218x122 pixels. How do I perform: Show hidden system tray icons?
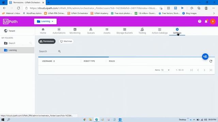[194, 120]
